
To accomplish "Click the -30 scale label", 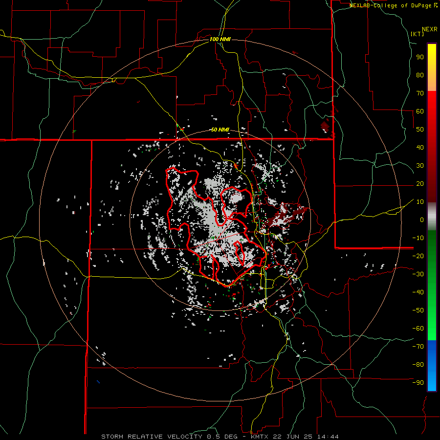I will click(x=418, y=274).
